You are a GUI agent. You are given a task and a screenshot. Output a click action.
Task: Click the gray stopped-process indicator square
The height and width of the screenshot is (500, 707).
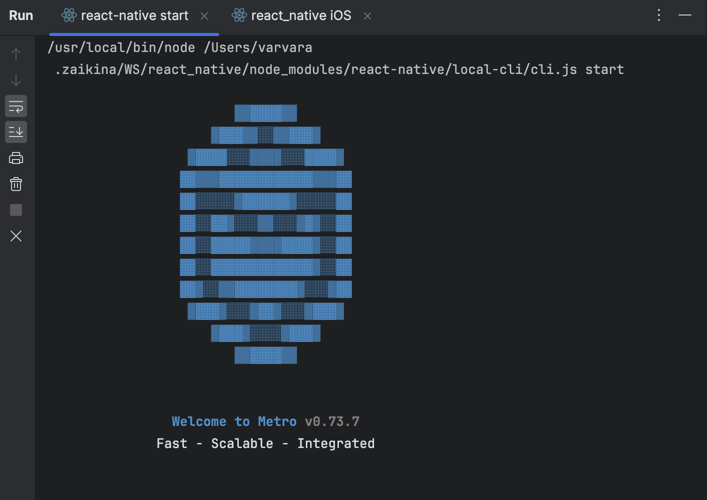click(x=16, y=210)
